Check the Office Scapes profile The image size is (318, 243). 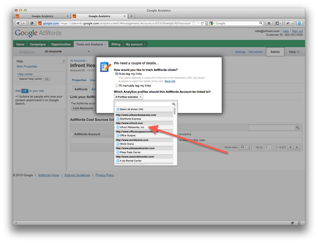click(118, 135)
